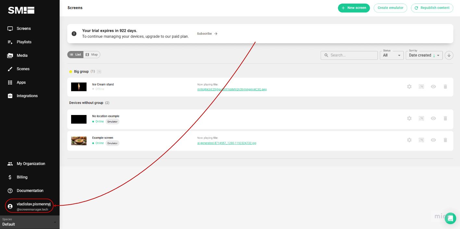Viewport: 460px width, 229px height.
Task: Open the No location example thumbnail
Action: tap(79, 119)
